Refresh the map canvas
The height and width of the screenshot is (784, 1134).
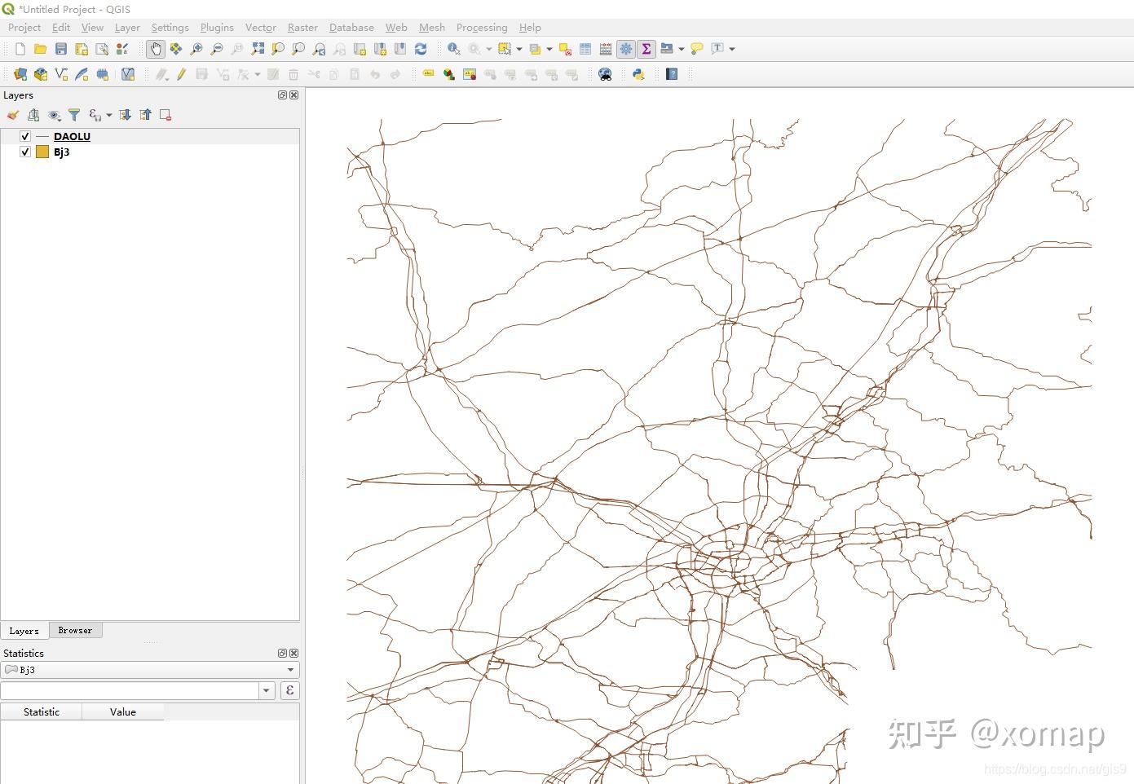pyautogui.click(x=421, y=49)
